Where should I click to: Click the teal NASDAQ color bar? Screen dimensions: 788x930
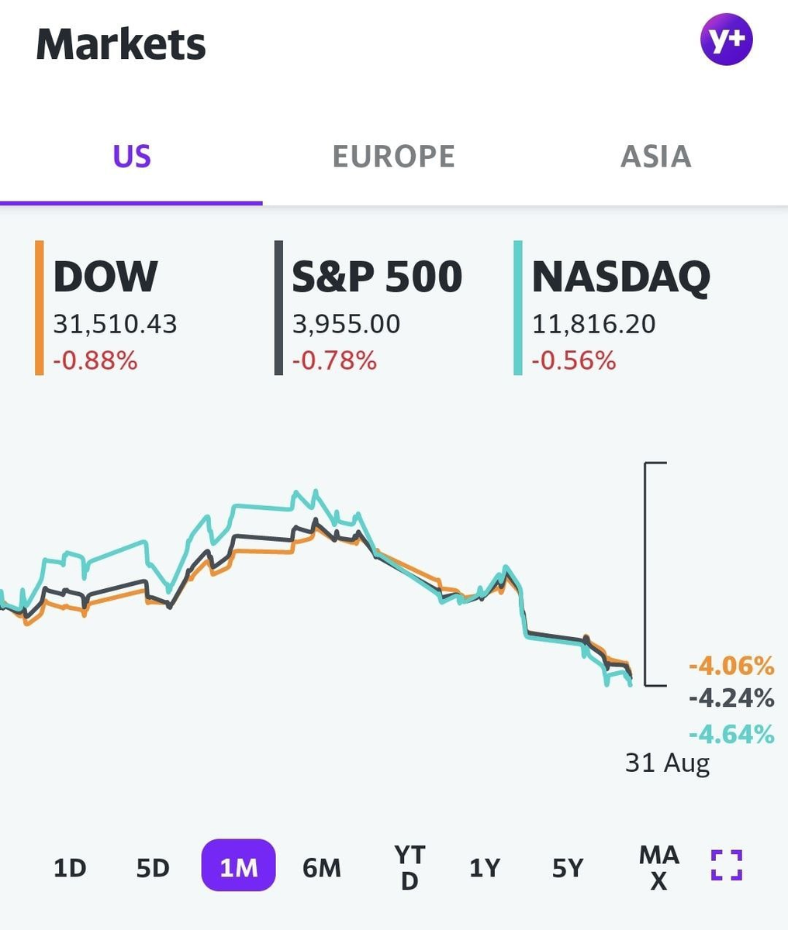[517, 308]
